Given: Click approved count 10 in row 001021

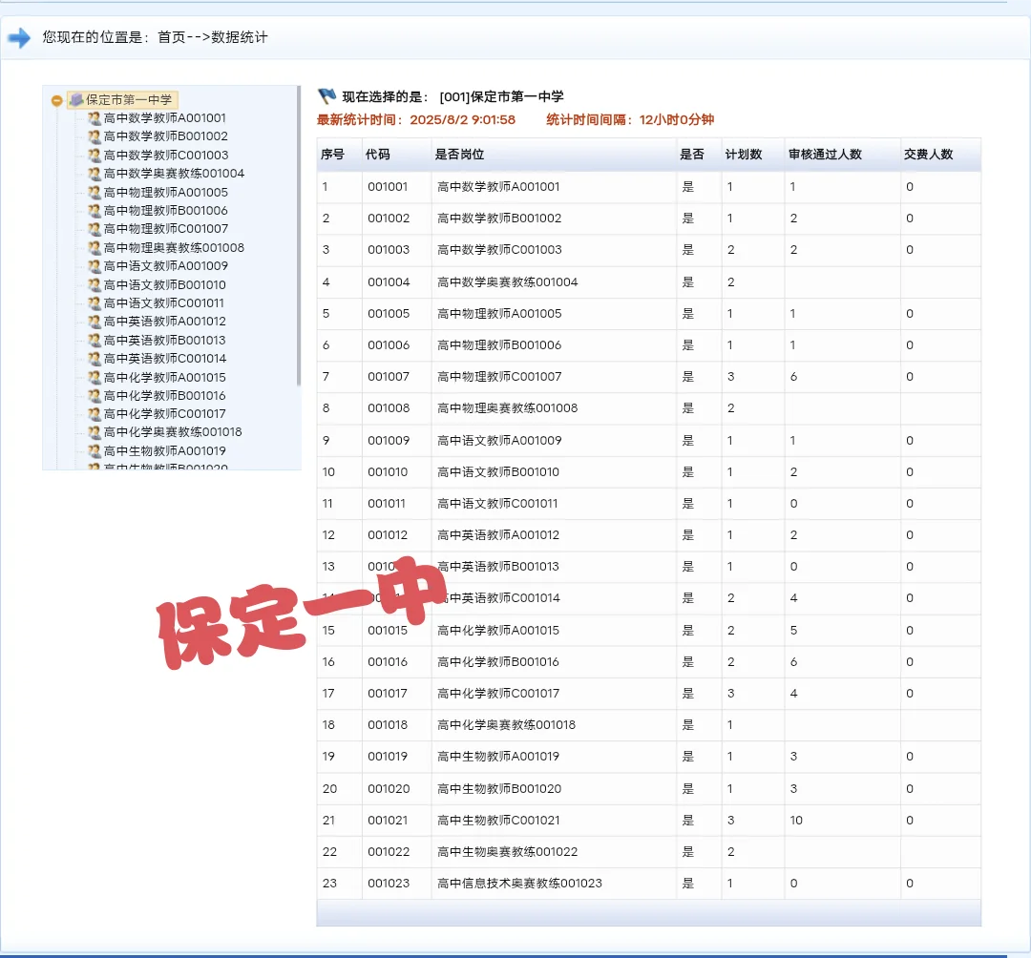Looking at the screenshot, I should tap(796, 821).
